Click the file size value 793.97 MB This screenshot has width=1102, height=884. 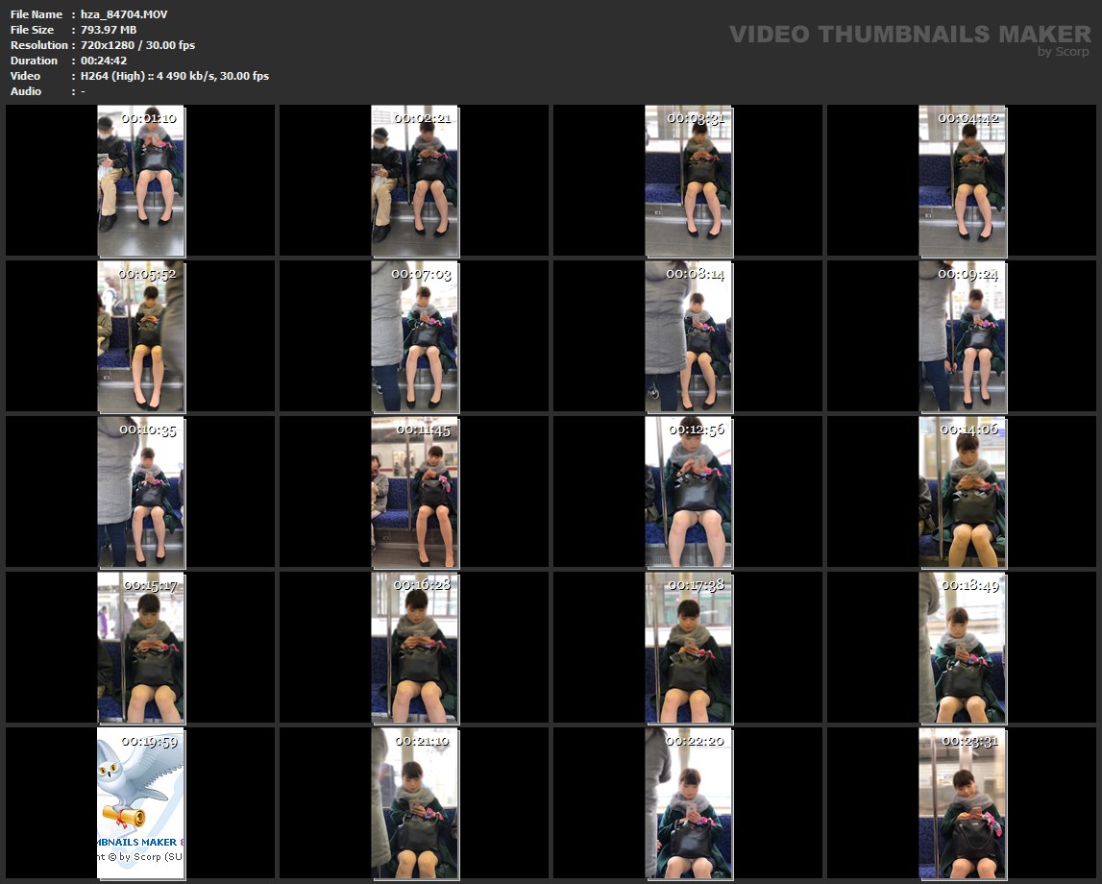pyautogui.click(x=109, y=30)
